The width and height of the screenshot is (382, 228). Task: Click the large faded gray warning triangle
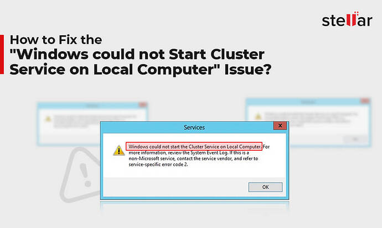tap(80, 174)
